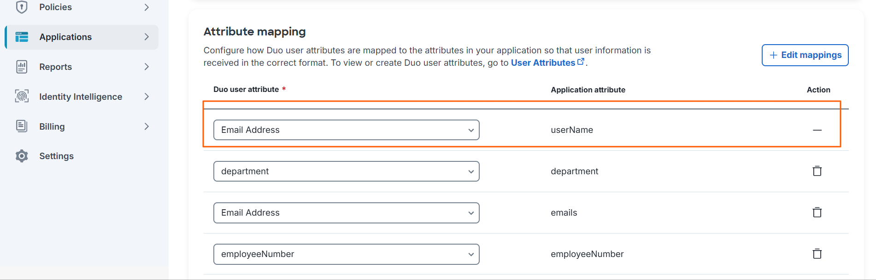
Task: Open the Applications menu item
Action: click(x=82, y=37)
